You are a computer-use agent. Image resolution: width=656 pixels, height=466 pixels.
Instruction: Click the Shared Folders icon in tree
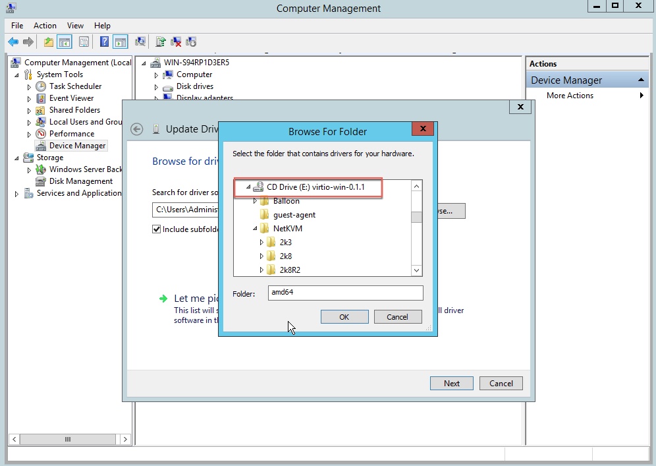point(41,110)
